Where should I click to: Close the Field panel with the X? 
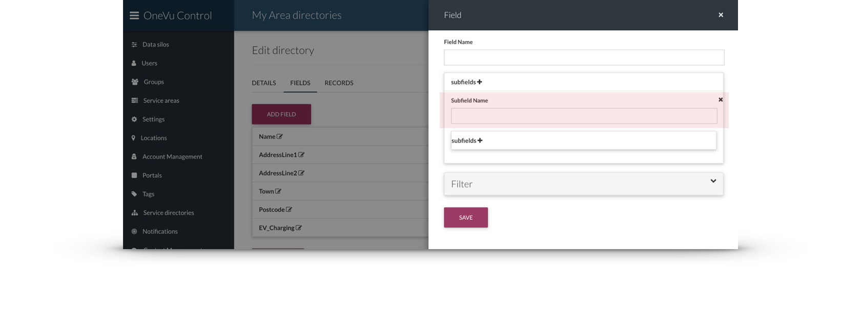click(x=721, y=15)
